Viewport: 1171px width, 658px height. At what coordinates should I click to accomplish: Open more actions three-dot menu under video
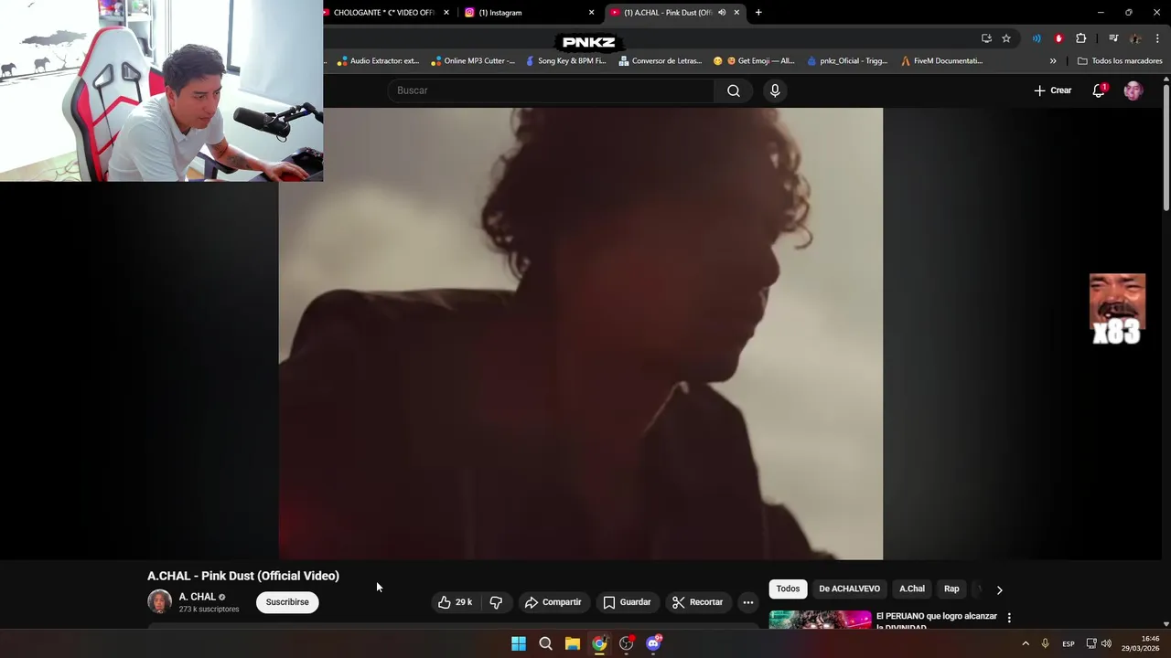pos(748,602)
